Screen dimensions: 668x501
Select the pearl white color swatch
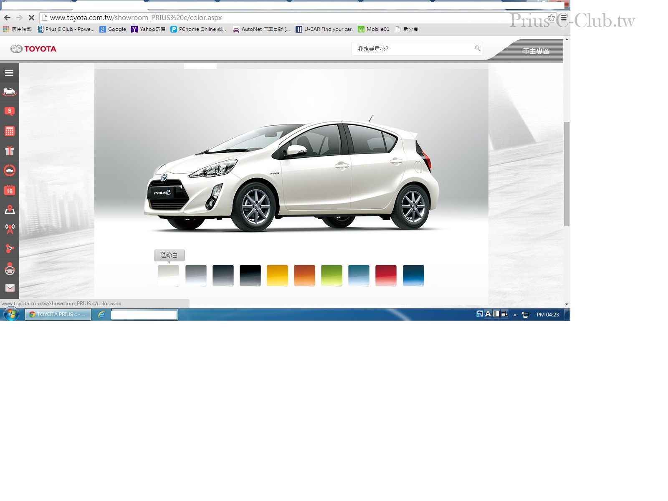pyautogui.click(x=168, y=276)
